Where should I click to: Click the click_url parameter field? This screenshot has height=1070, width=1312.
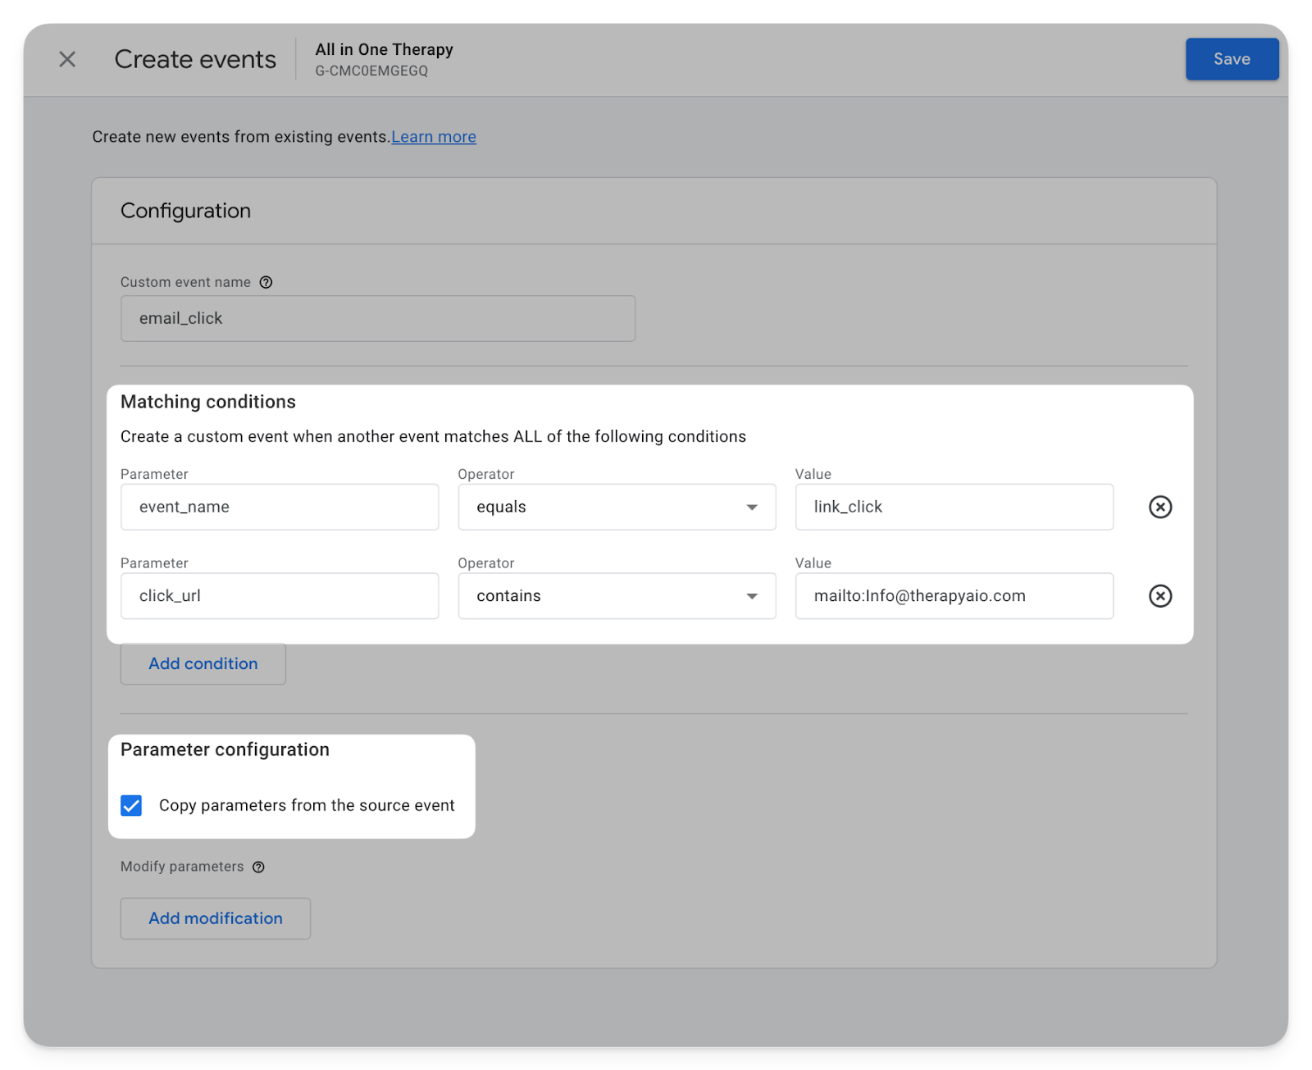point(279,596)
